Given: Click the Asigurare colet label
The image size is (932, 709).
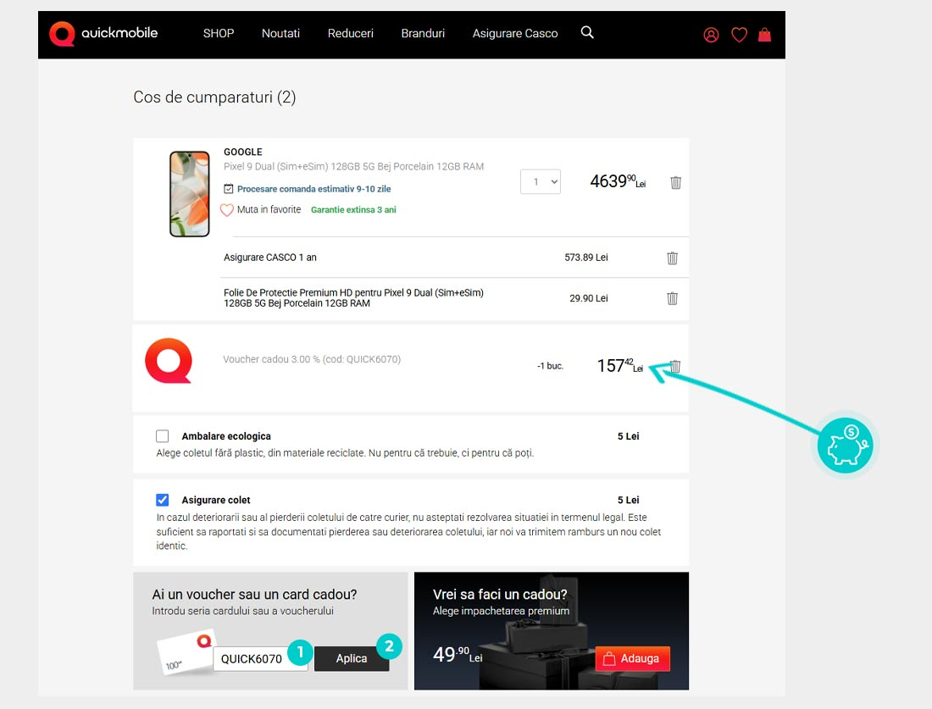Looking at the screenshot, I should point(216,500).
